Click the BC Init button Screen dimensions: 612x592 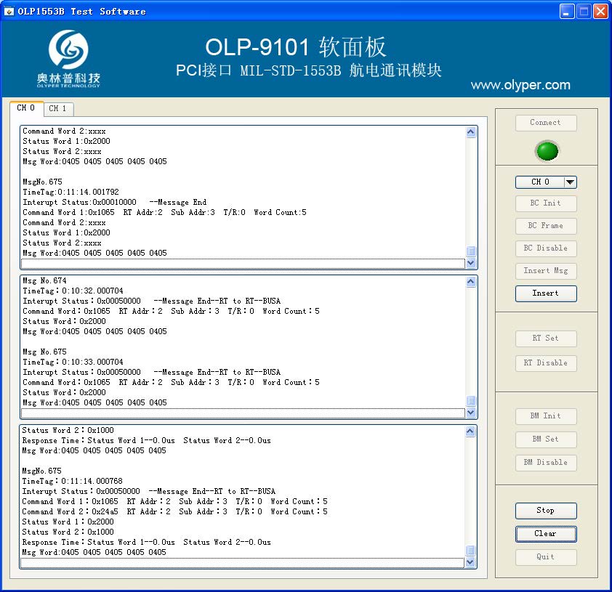(x=546, y=203)
